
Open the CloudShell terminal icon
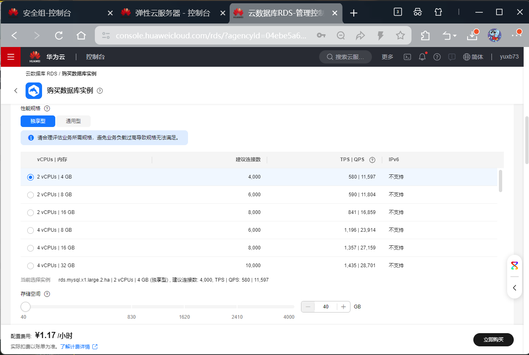click(x=407, y=57)
